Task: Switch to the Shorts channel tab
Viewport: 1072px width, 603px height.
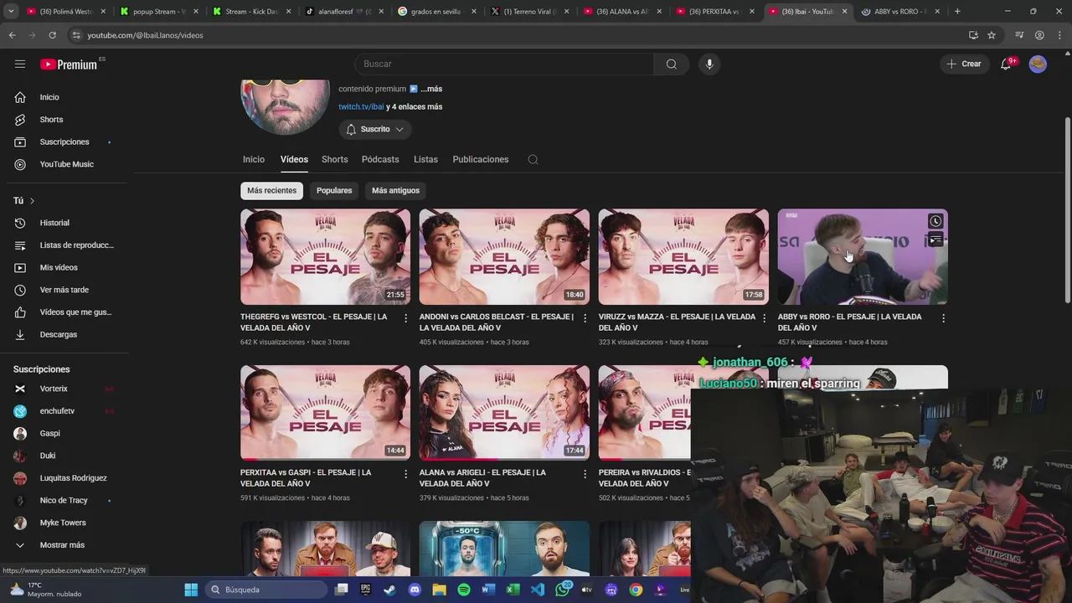Action: pos(334,159)
